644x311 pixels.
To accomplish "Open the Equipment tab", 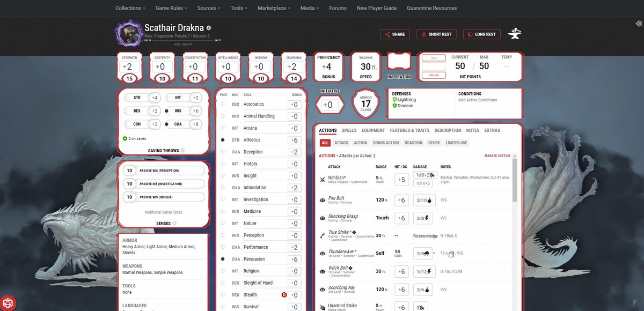I will point(373,130).
